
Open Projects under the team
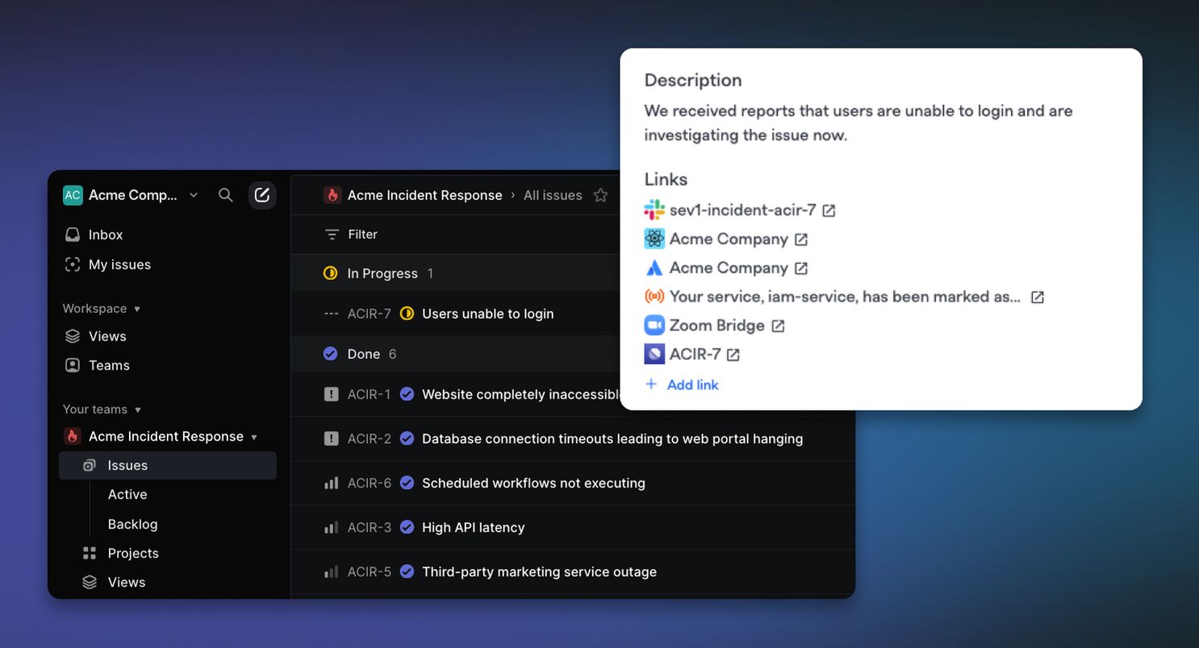[x=133, y=554]
